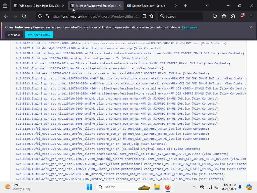Open Windows Start menu
The height and width of the screenshot is (193, 257).
pyautogui.click(x=90, y=187)
